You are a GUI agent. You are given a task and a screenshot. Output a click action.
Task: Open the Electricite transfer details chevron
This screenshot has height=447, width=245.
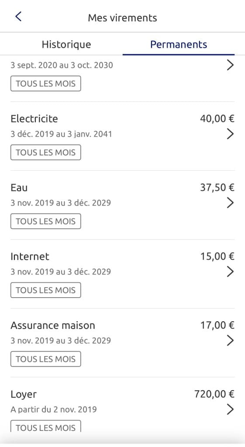(x=230, y=134)
